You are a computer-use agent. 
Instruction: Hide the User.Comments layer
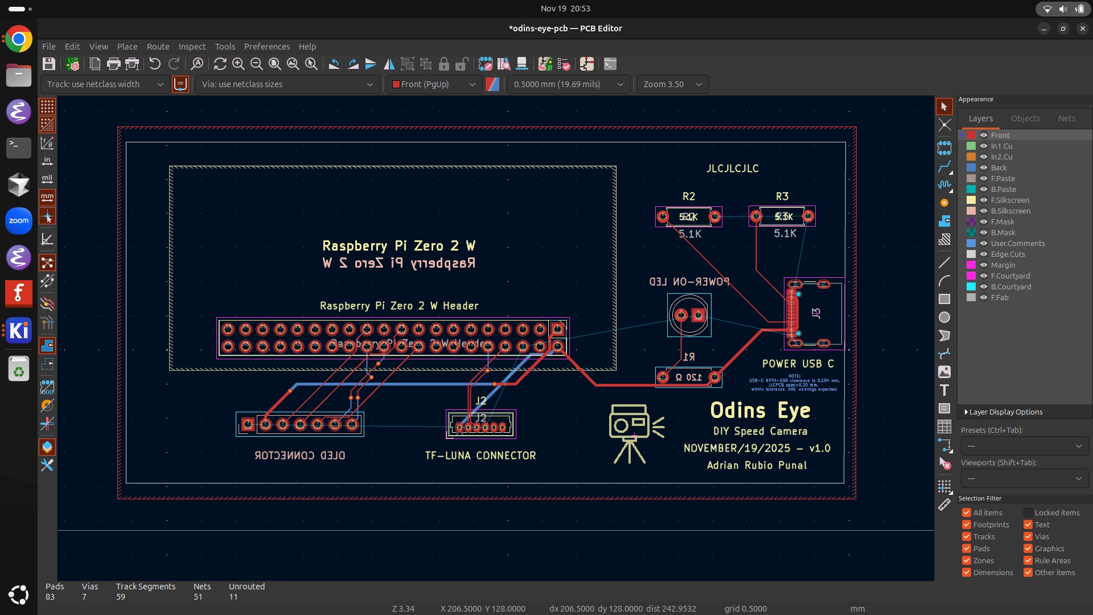984,243
